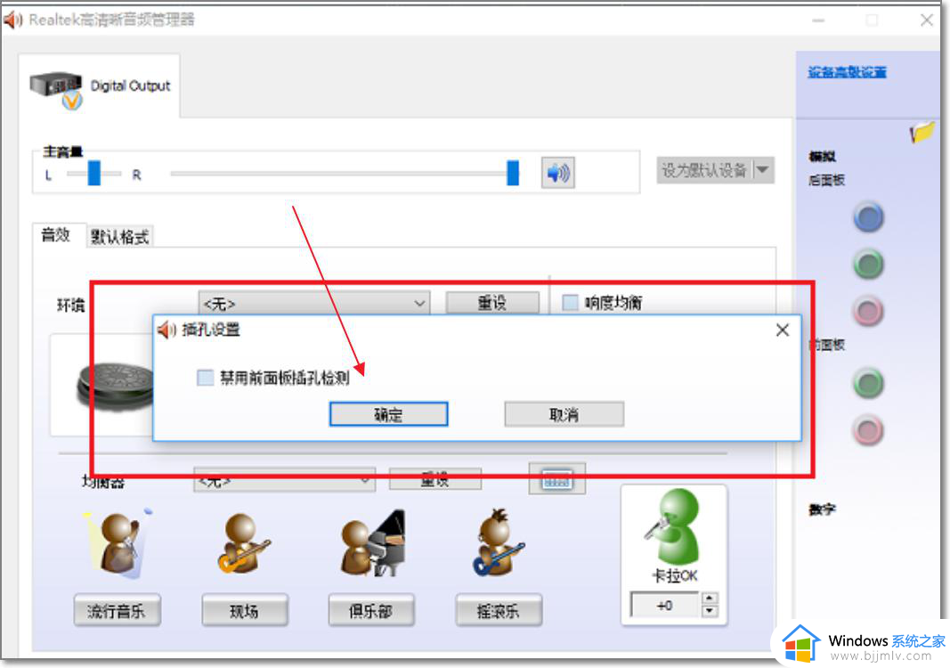Click 确定 in the jack settings dialog
950x668 pixels.
point(388,415)
